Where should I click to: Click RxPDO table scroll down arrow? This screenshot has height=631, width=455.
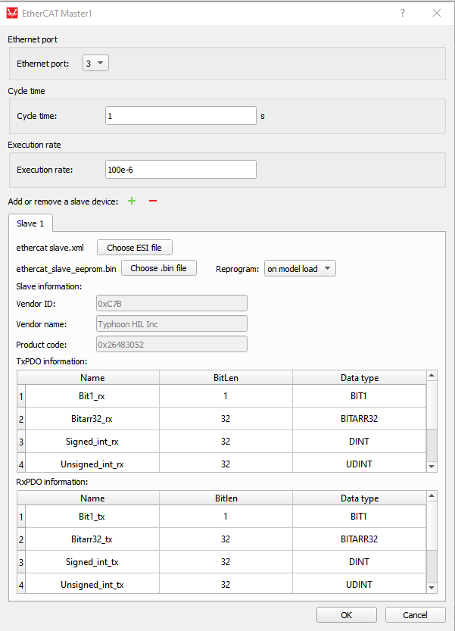click(x=432, y=588)
